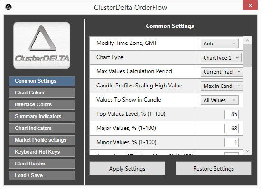Expand Values To Show in Candle dropdown

coord(220,100)
